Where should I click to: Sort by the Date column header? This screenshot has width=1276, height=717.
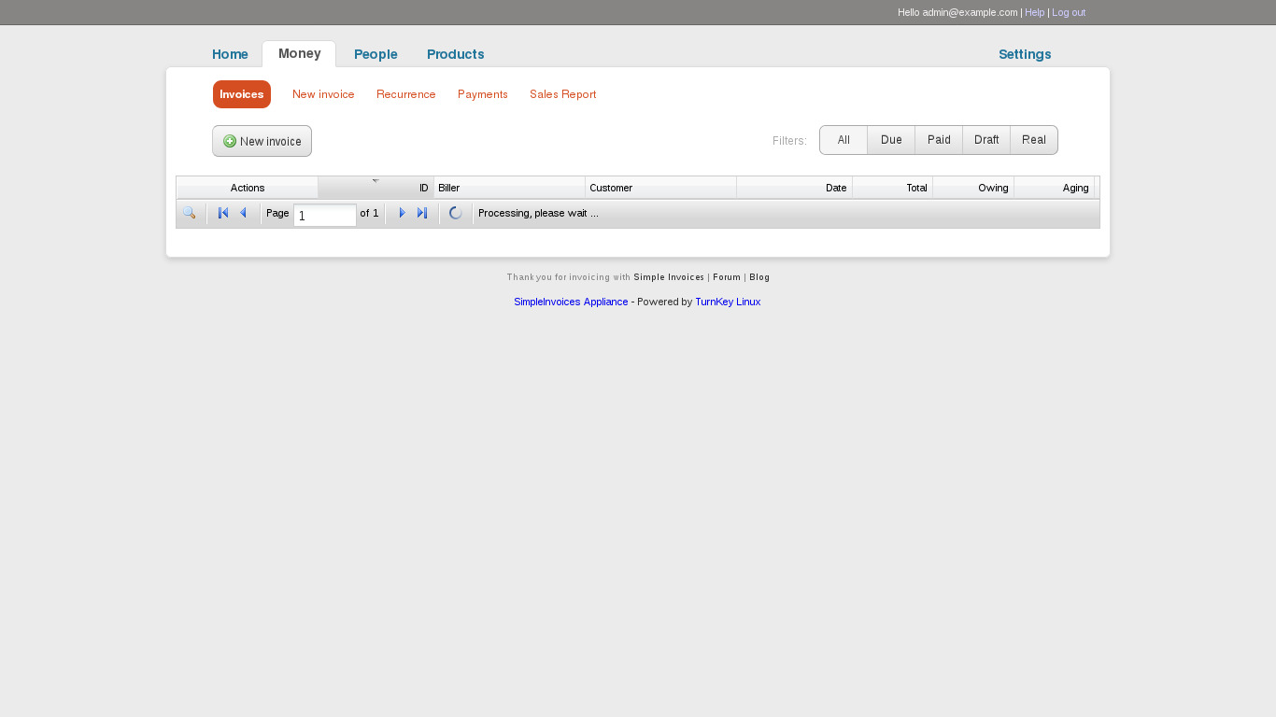coord(794,188)
